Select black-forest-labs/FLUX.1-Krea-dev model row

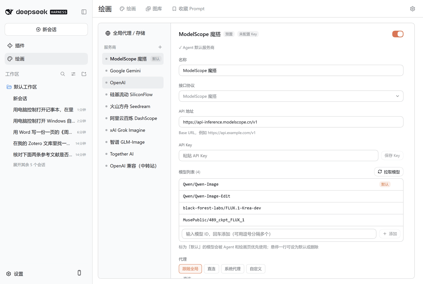tap(291, 208)
